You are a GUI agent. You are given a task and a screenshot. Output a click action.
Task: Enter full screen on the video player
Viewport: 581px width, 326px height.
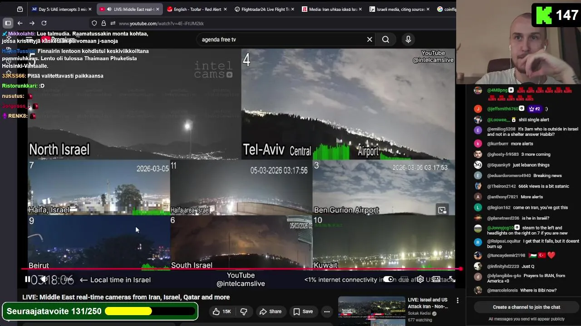(x=452, y=279)
